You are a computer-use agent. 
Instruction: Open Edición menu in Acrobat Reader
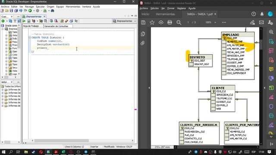click(x=154, y=8)
